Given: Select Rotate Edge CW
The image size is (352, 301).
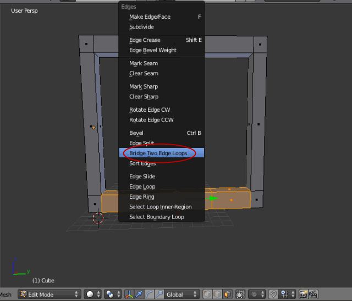Looking at the screenshot, I should click(161, 110).
